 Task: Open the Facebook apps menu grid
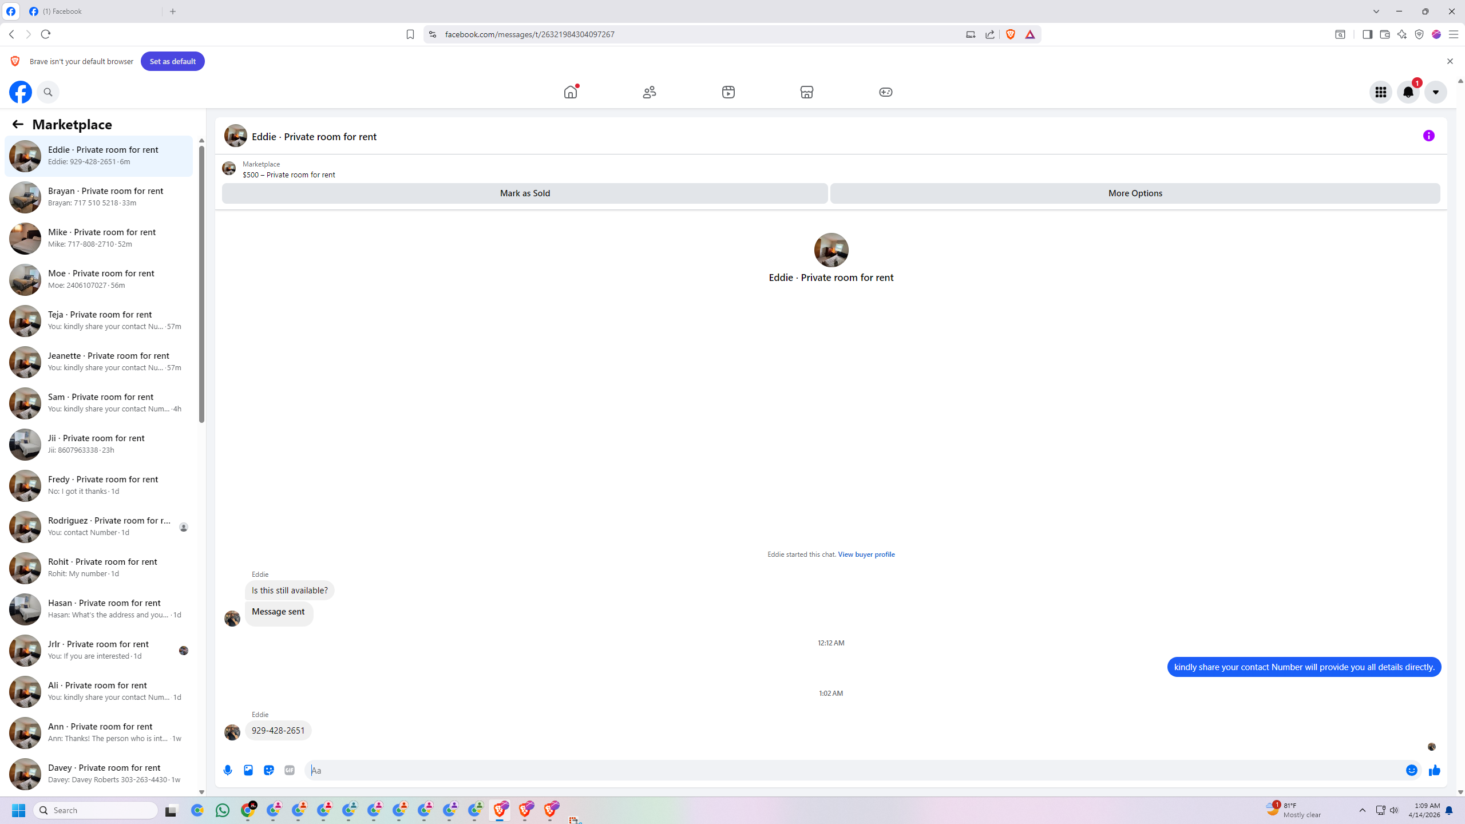click(1381, 92)
